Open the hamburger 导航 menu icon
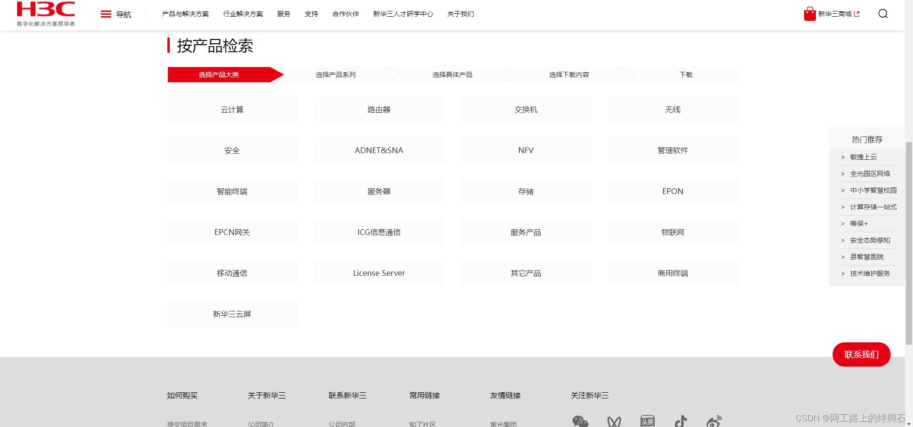Screen dimensions: 913x427 click(106, 14)
